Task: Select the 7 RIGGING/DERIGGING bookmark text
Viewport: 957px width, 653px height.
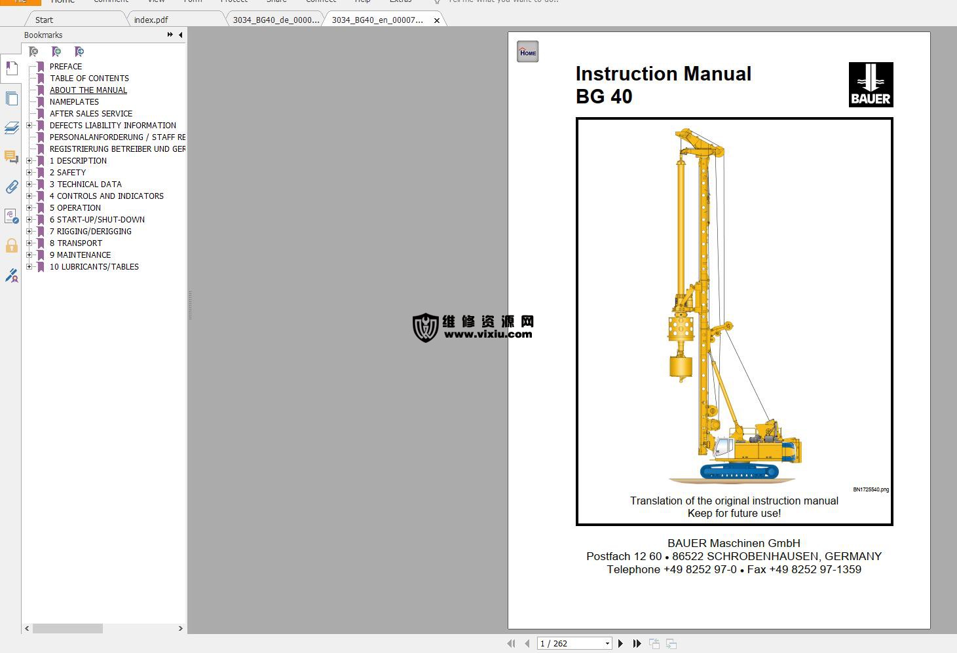Action: (90, 231)
